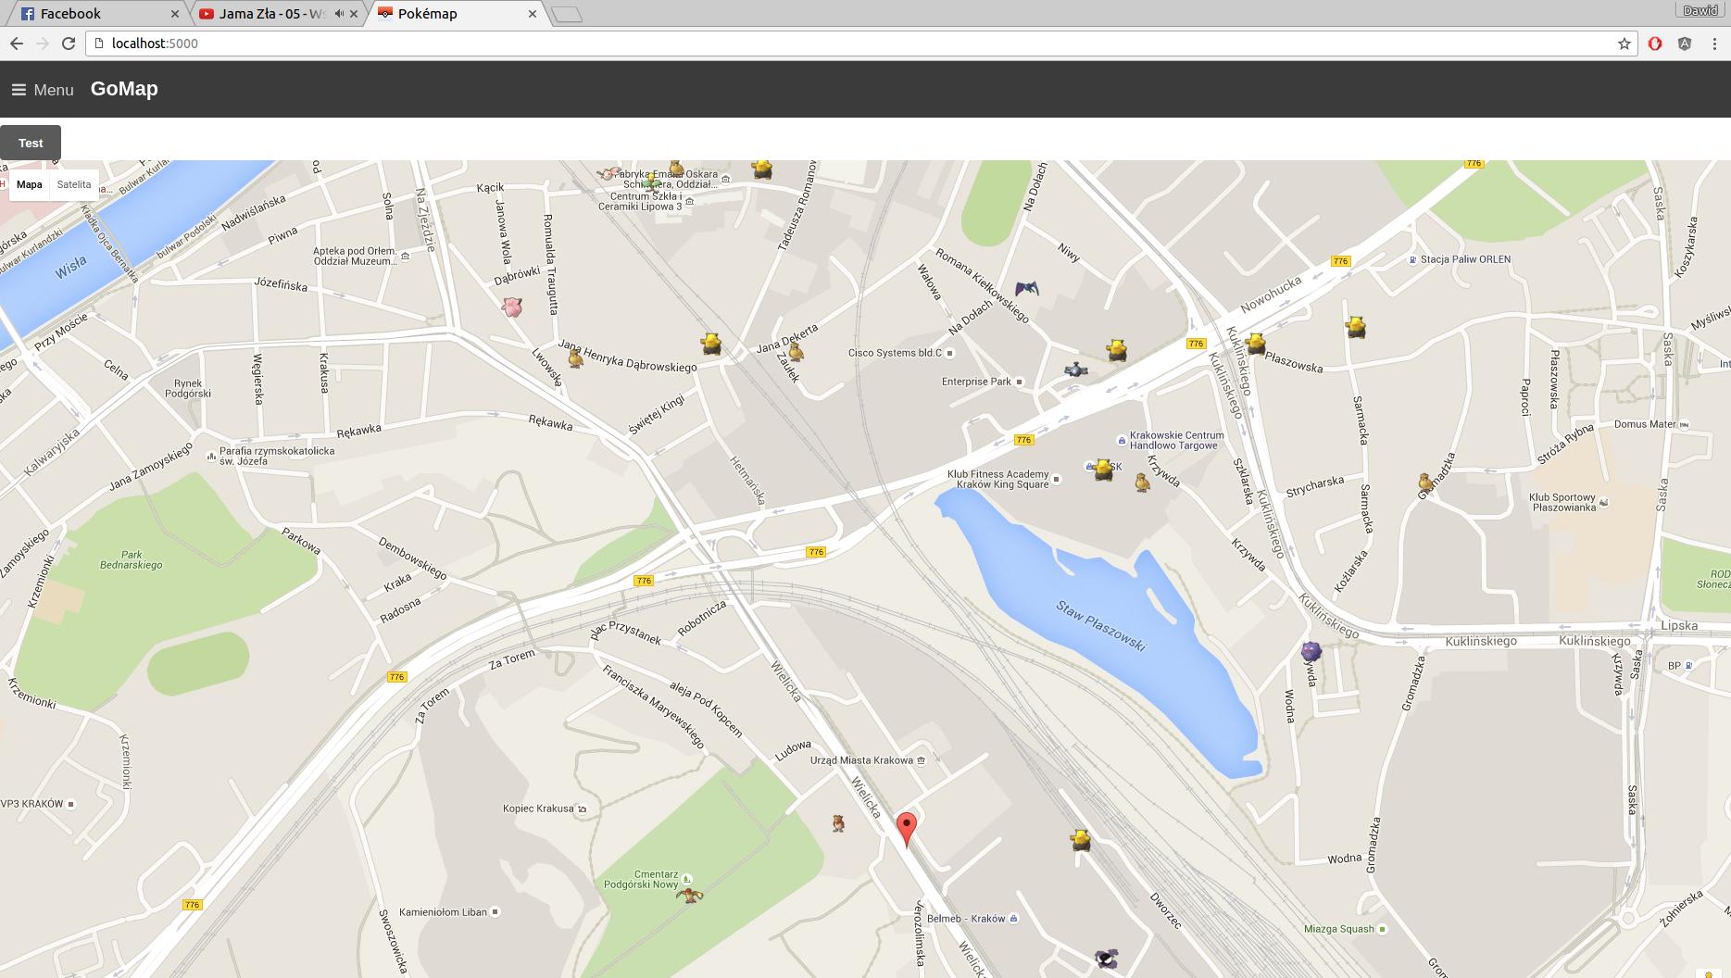Switch map view to Mapa
Image resolution: width=1731 pixels, height=978 pixels.
tap(29, 184)
